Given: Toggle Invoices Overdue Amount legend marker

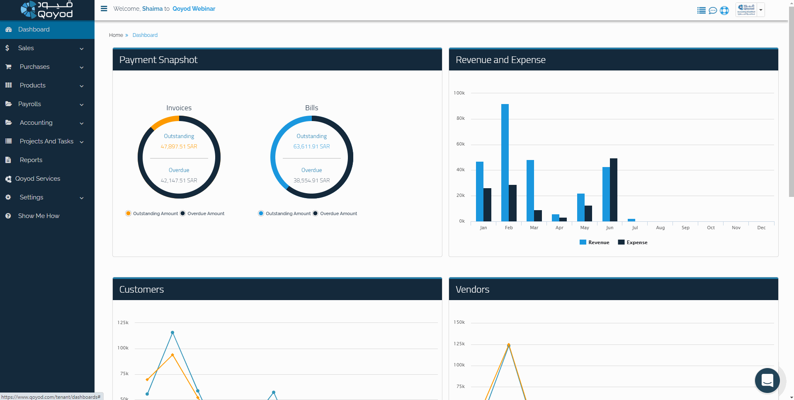Looking at the screenshot, I should (x=183, y=213).
